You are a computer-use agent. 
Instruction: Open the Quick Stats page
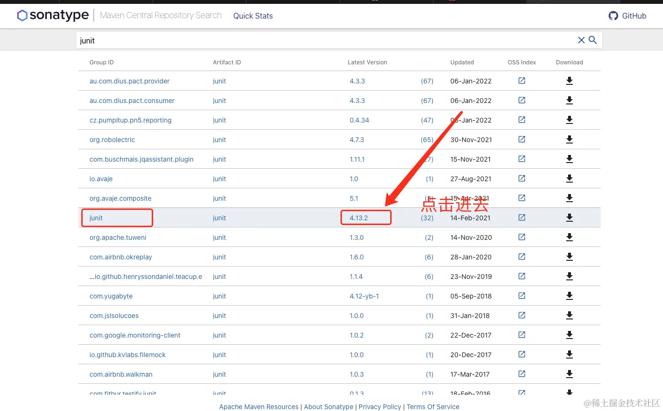[253, 16]
